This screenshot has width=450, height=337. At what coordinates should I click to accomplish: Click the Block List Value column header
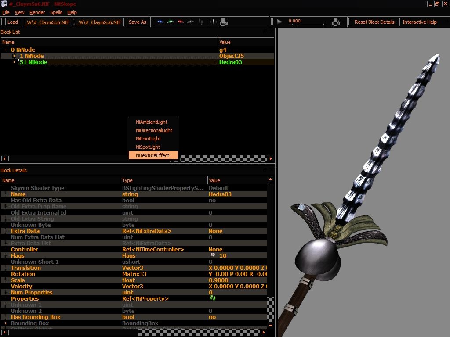(x=246, y=42)
